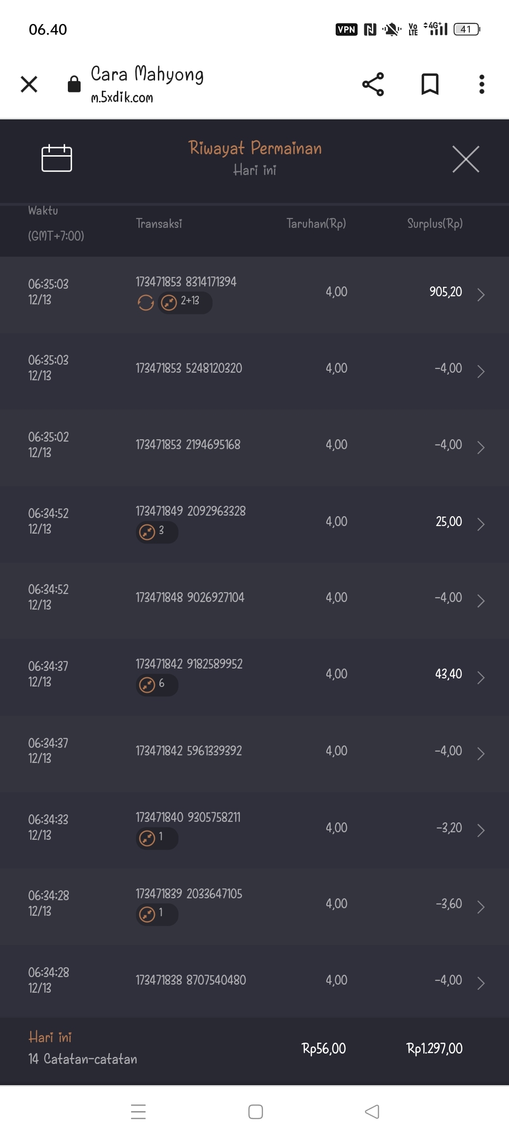509x1138 pixels.
Task: Tap the m.5xdik.com address text
Action: tap(122, 98)
